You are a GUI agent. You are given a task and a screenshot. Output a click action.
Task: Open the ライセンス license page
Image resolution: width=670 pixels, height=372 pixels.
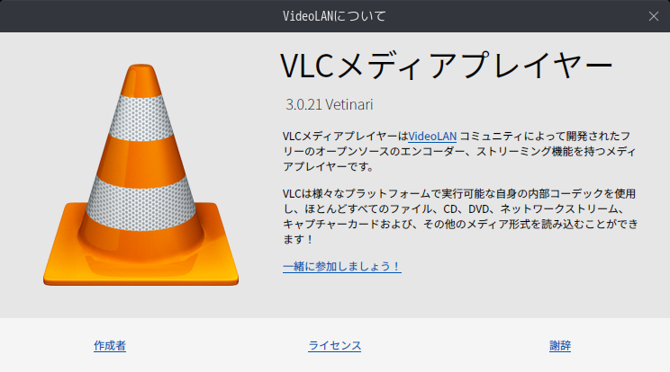pyautogui.click(x=335, y=346)
